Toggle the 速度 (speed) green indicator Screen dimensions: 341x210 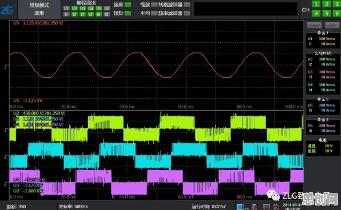click(x=128, y=5)
